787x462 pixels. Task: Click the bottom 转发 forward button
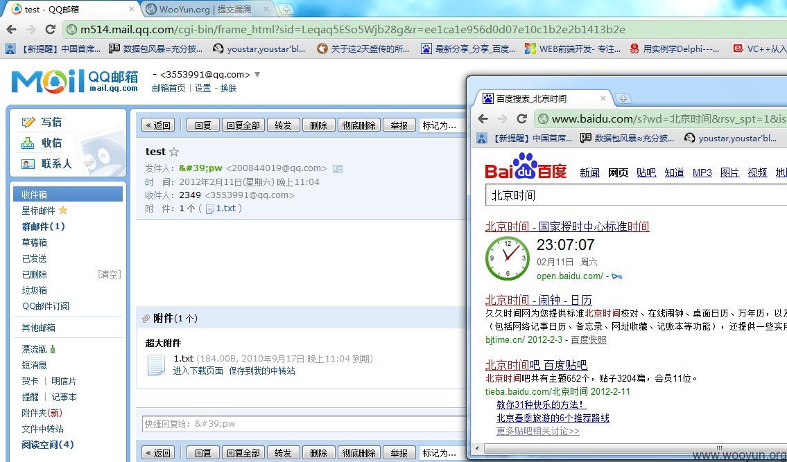[284, 453]
